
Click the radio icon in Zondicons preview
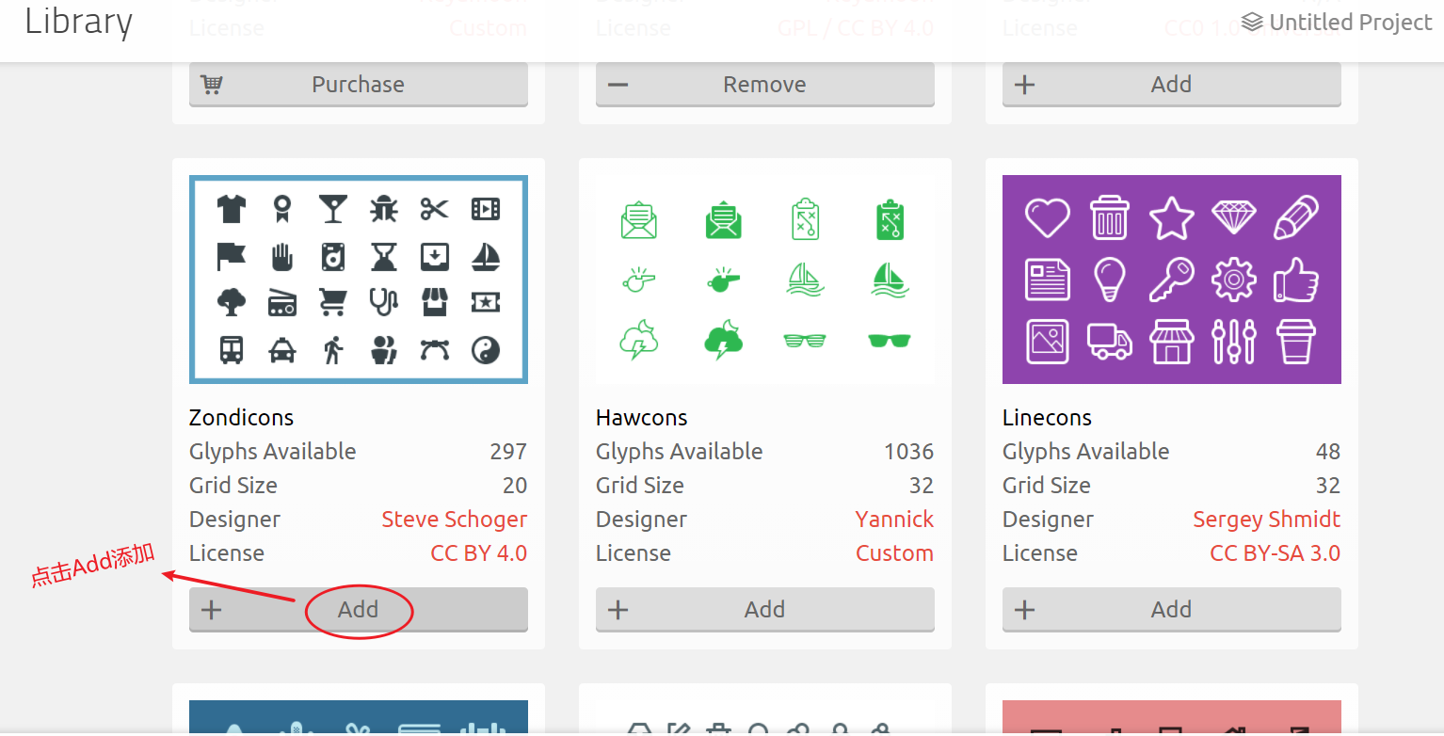(282, 303)
